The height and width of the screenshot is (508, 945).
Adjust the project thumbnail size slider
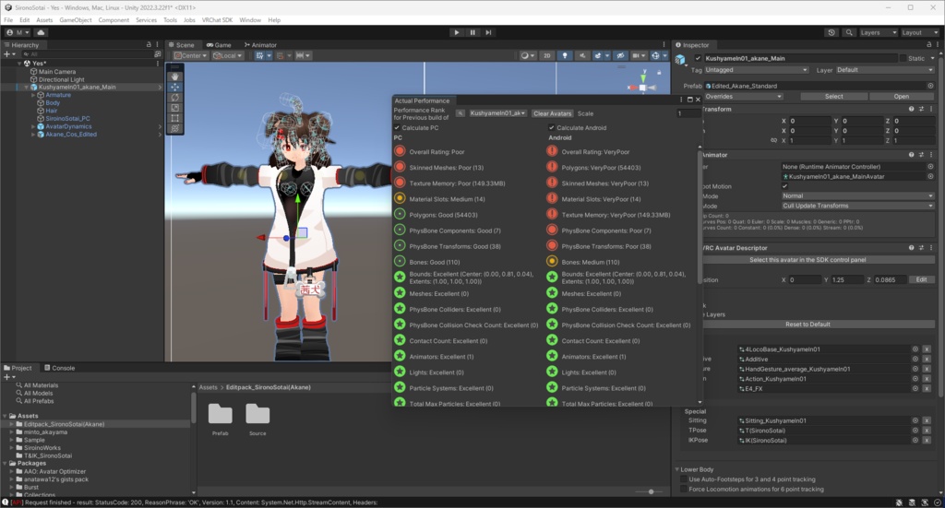[x=651, y=491]
